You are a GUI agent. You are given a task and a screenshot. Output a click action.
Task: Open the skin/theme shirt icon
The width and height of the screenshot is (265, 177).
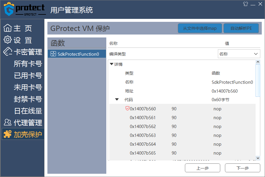pos(245,4)
